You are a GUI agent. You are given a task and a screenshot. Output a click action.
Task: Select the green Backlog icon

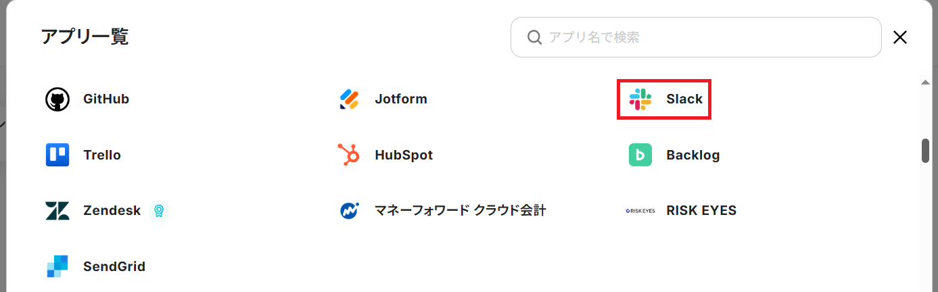640,155
